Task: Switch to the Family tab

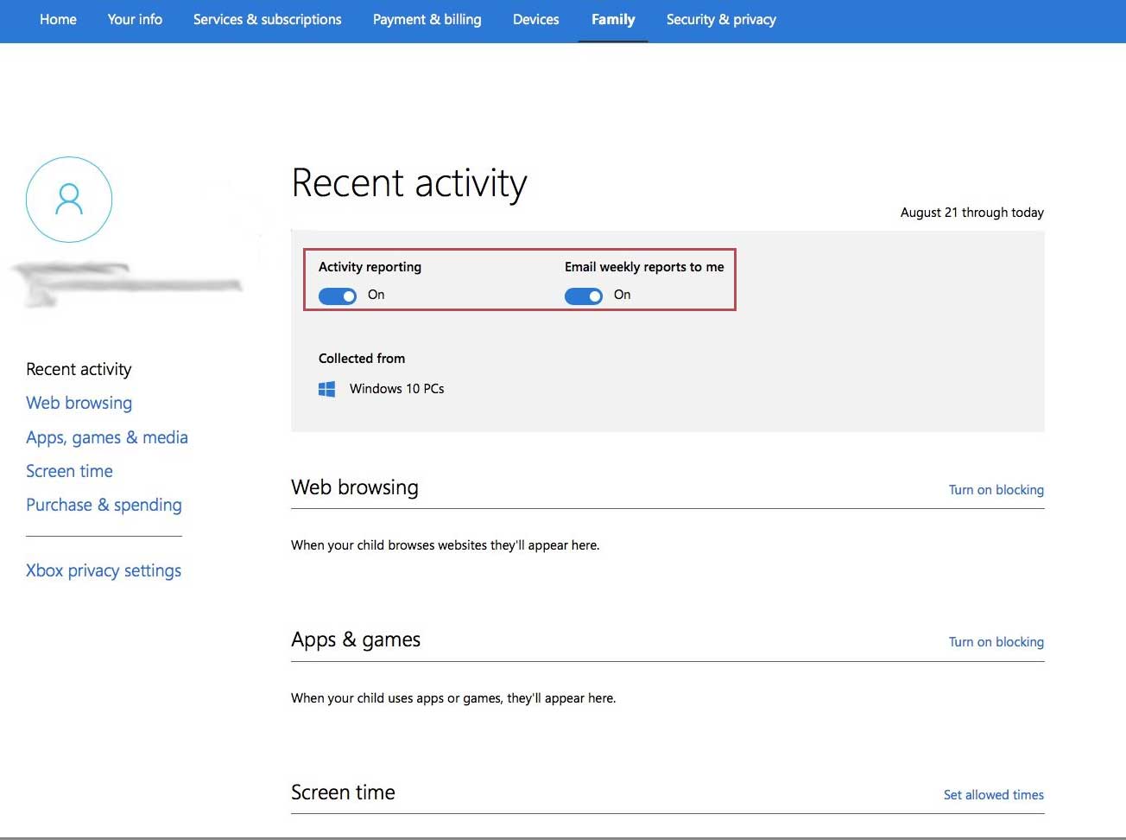Action: click(613, 19)
